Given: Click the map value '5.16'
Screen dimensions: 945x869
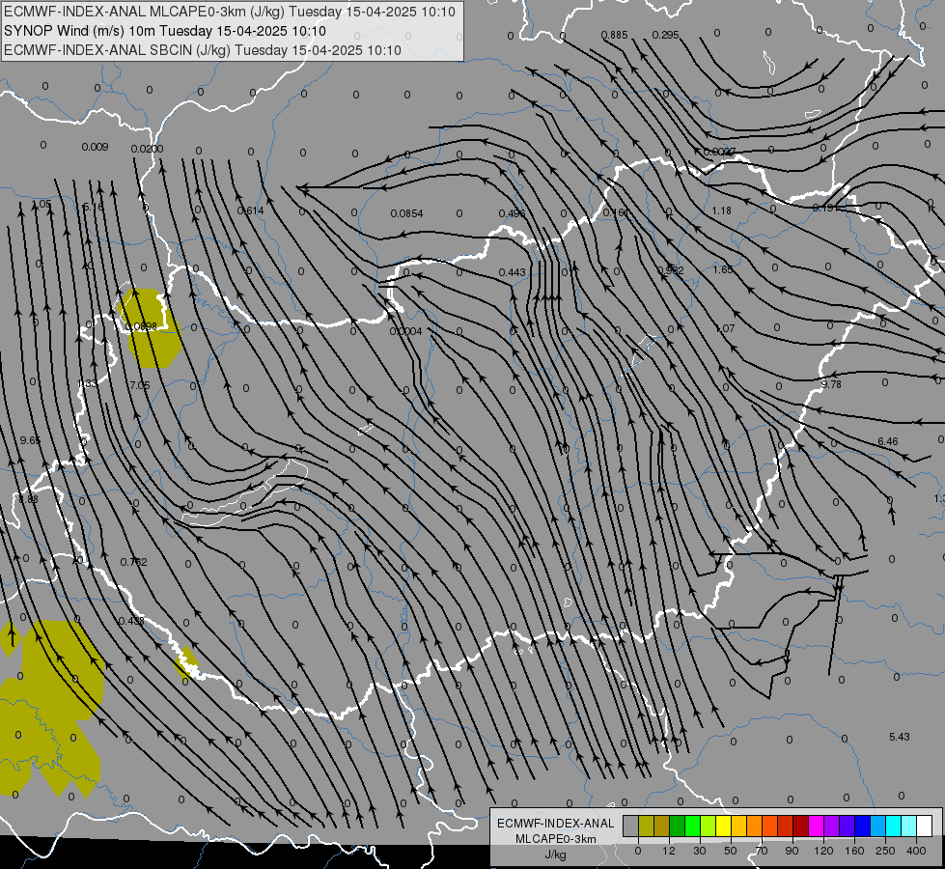Looking at the screenshot, I should [x=94, y=207].
